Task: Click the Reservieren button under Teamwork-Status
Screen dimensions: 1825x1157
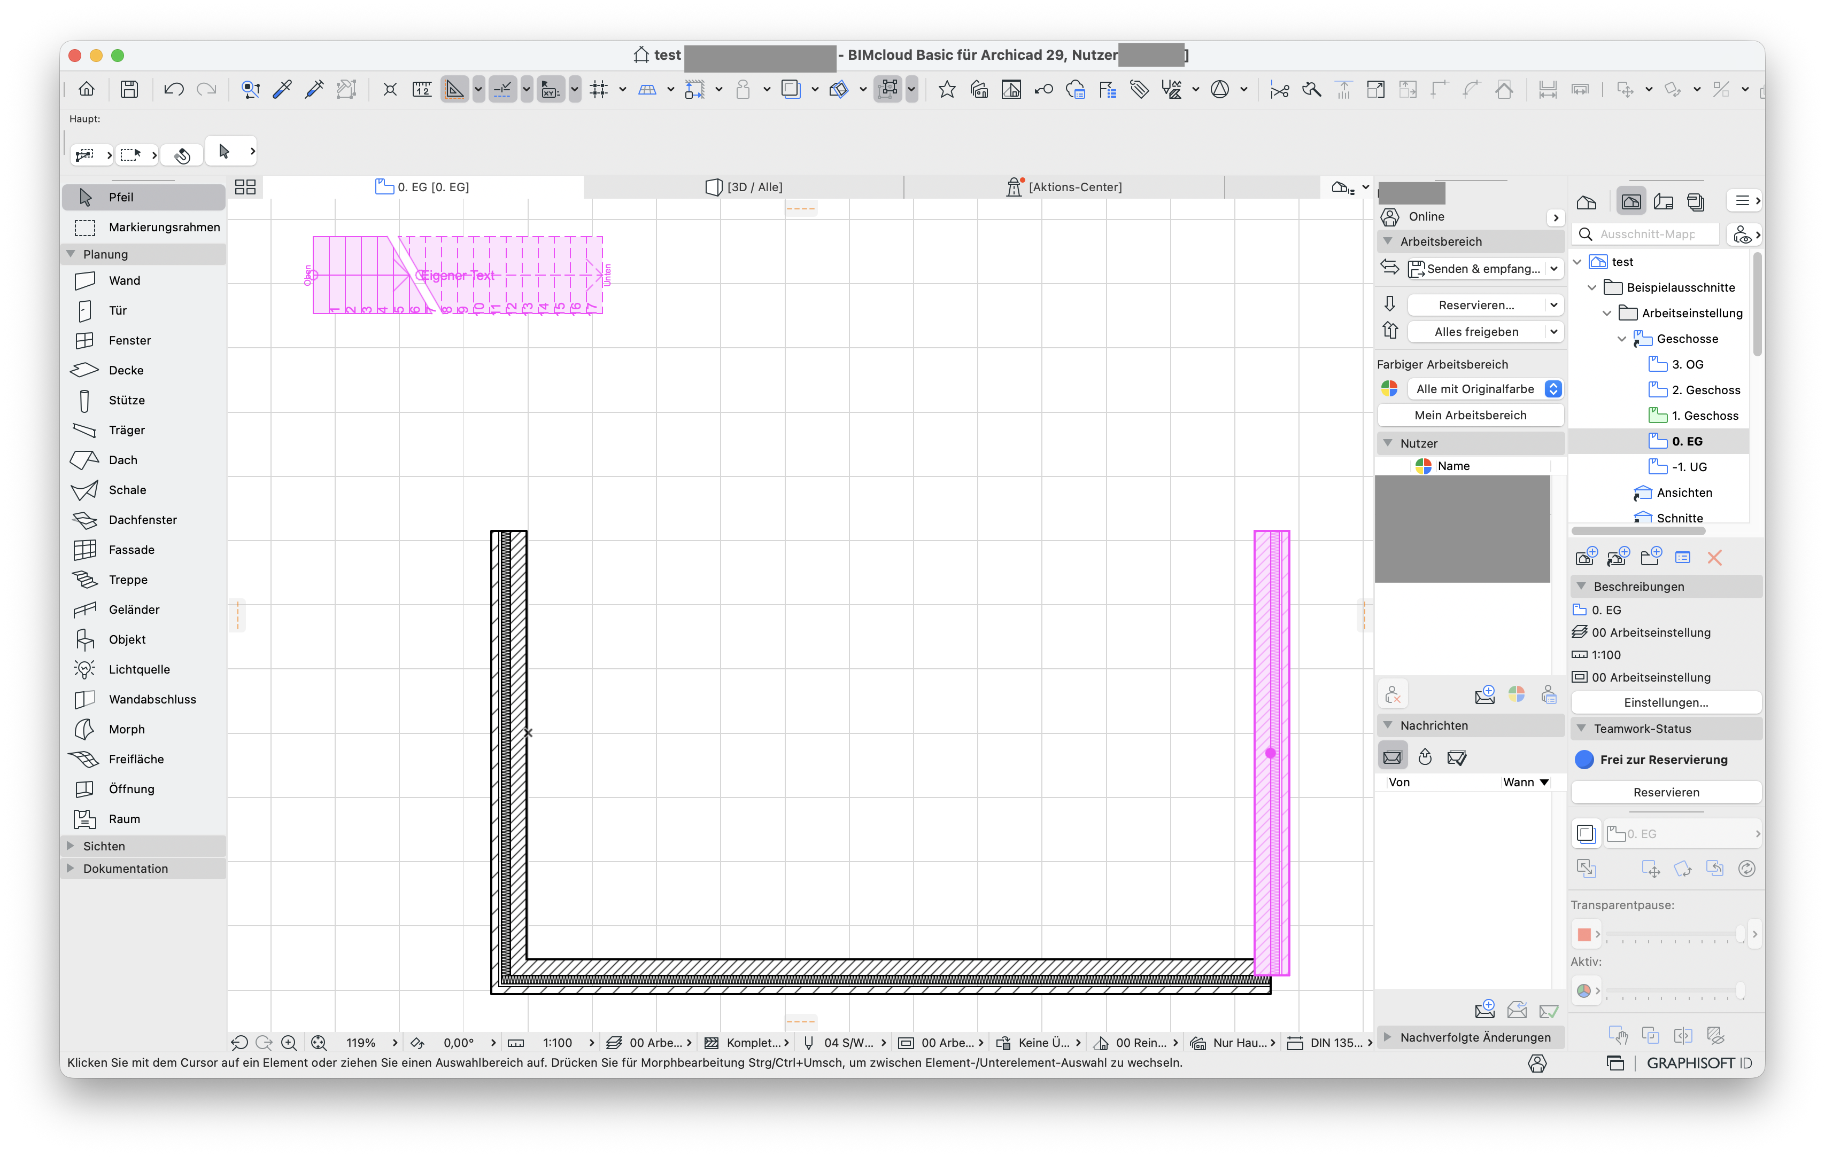Action: coord(1666,792)
